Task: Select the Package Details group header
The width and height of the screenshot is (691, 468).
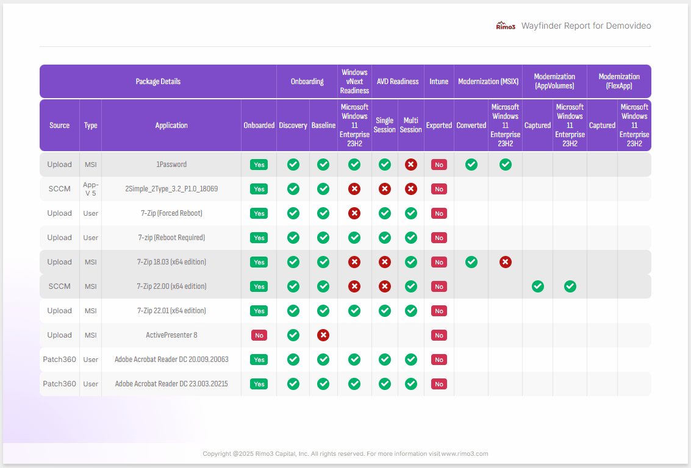Action: (x=158, y=82)
